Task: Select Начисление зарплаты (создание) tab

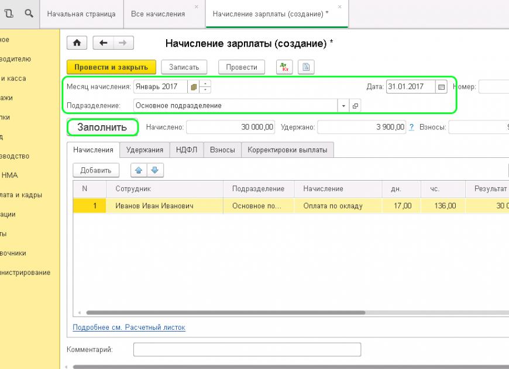Action: 270,14
